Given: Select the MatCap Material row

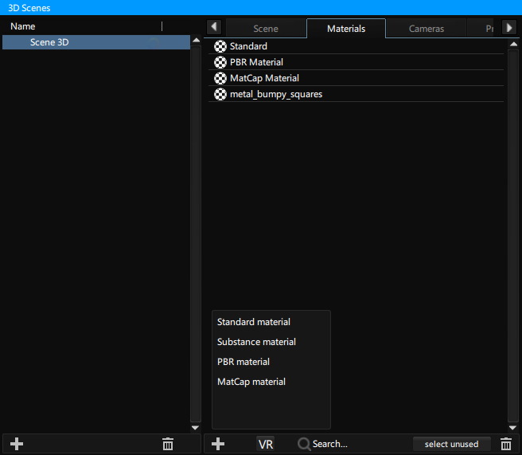Looking at the screenshot, I should coord(356,78).
